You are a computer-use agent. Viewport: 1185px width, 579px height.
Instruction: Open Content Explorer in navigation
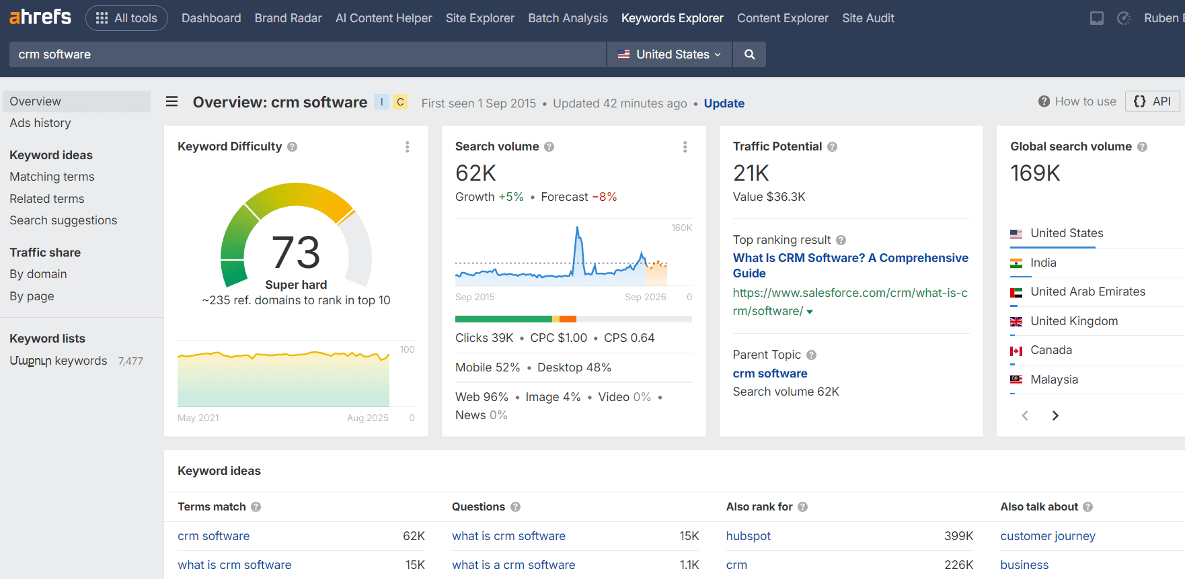(783, 18)
